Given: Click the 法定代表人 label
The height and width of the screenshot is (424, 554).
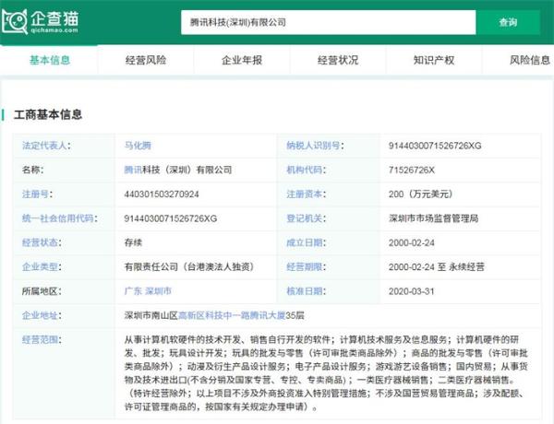Looking at the screenshot, I should [46, 146].
